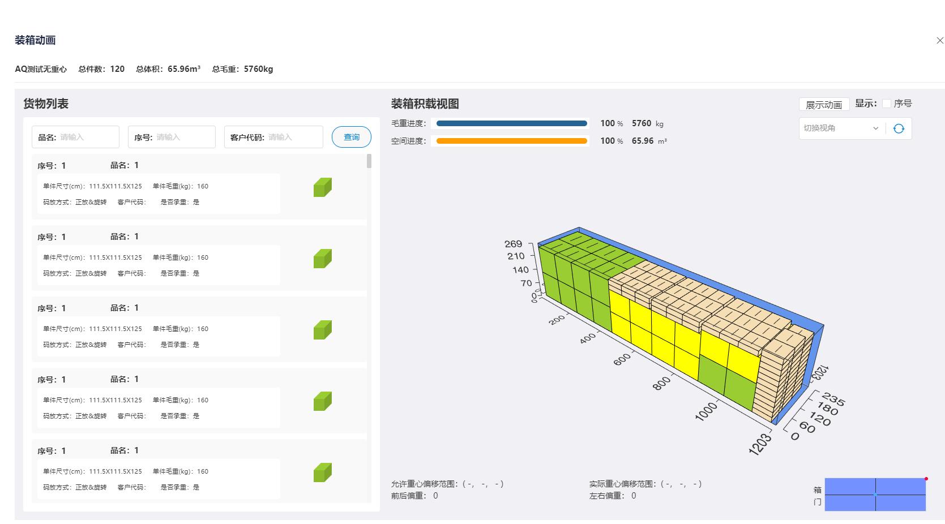This screenshot has width=945, height=524.
Task: Click the 3D container loading model
Action: pyautogui.click(x=674, y=328)
